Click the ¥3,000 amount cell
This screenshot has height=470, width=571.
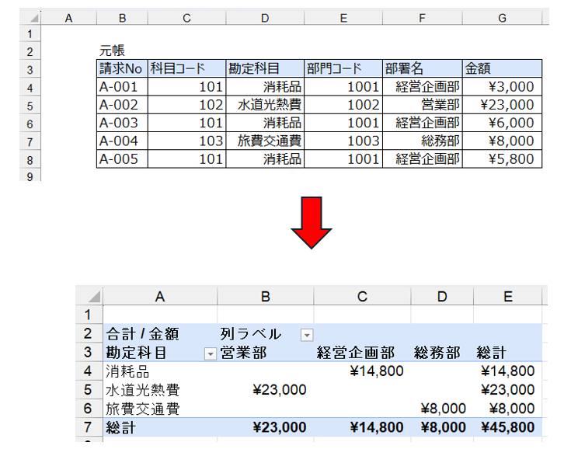pyautogui.click(x=500, y=87)
